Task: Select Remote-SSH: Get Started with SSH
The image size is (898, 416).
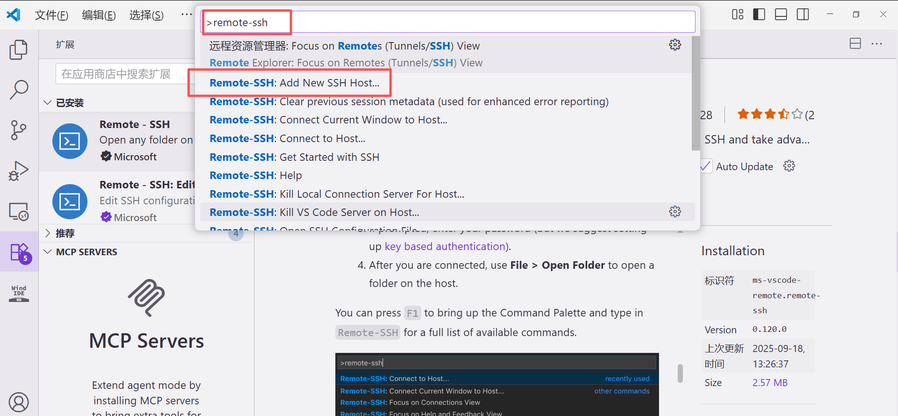Action: (x=447, y=157)
